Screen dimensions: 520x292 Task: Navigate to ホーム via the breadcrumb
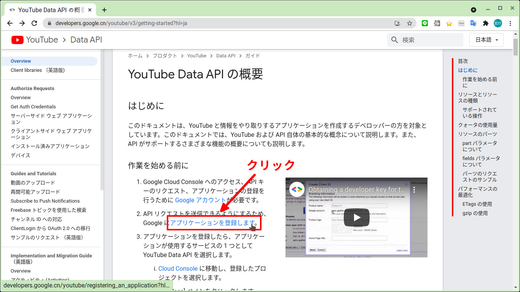(135, 56)
